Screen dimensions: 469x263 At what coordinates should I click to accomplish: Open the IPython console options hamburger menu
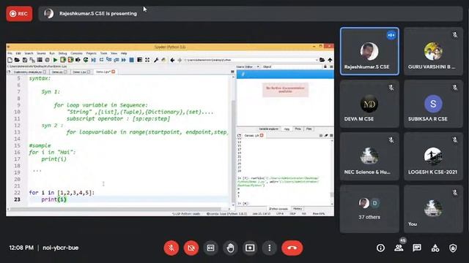coord(331,135)
